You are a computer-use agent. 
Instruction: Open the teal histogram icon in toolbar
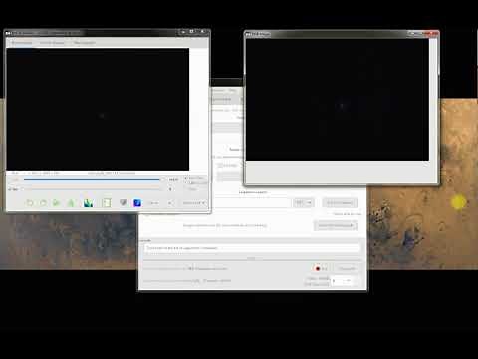pyautogui.click(x=88, y=203)
